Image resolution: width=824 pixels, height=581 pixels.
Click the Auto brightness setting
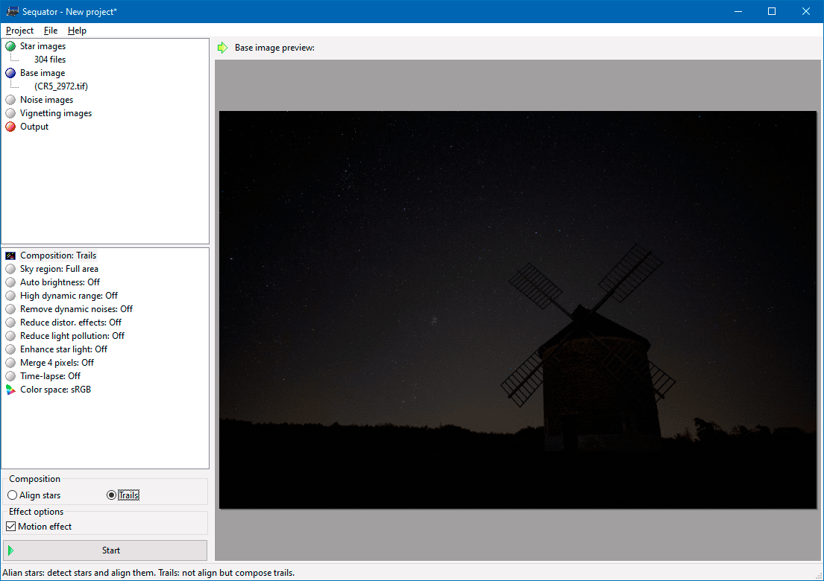pyautogui.click(x=60, y=282)
